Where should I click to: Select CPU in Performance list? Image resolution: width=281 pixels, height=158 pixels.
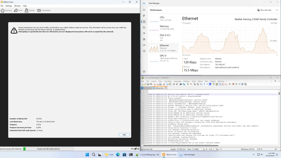click(x=164, y=19)
